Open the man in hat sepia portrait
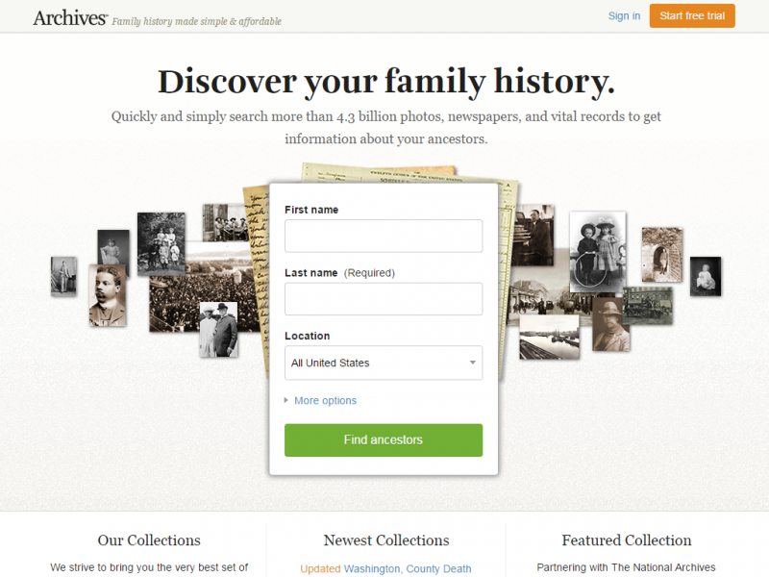 tap(610, 324)
